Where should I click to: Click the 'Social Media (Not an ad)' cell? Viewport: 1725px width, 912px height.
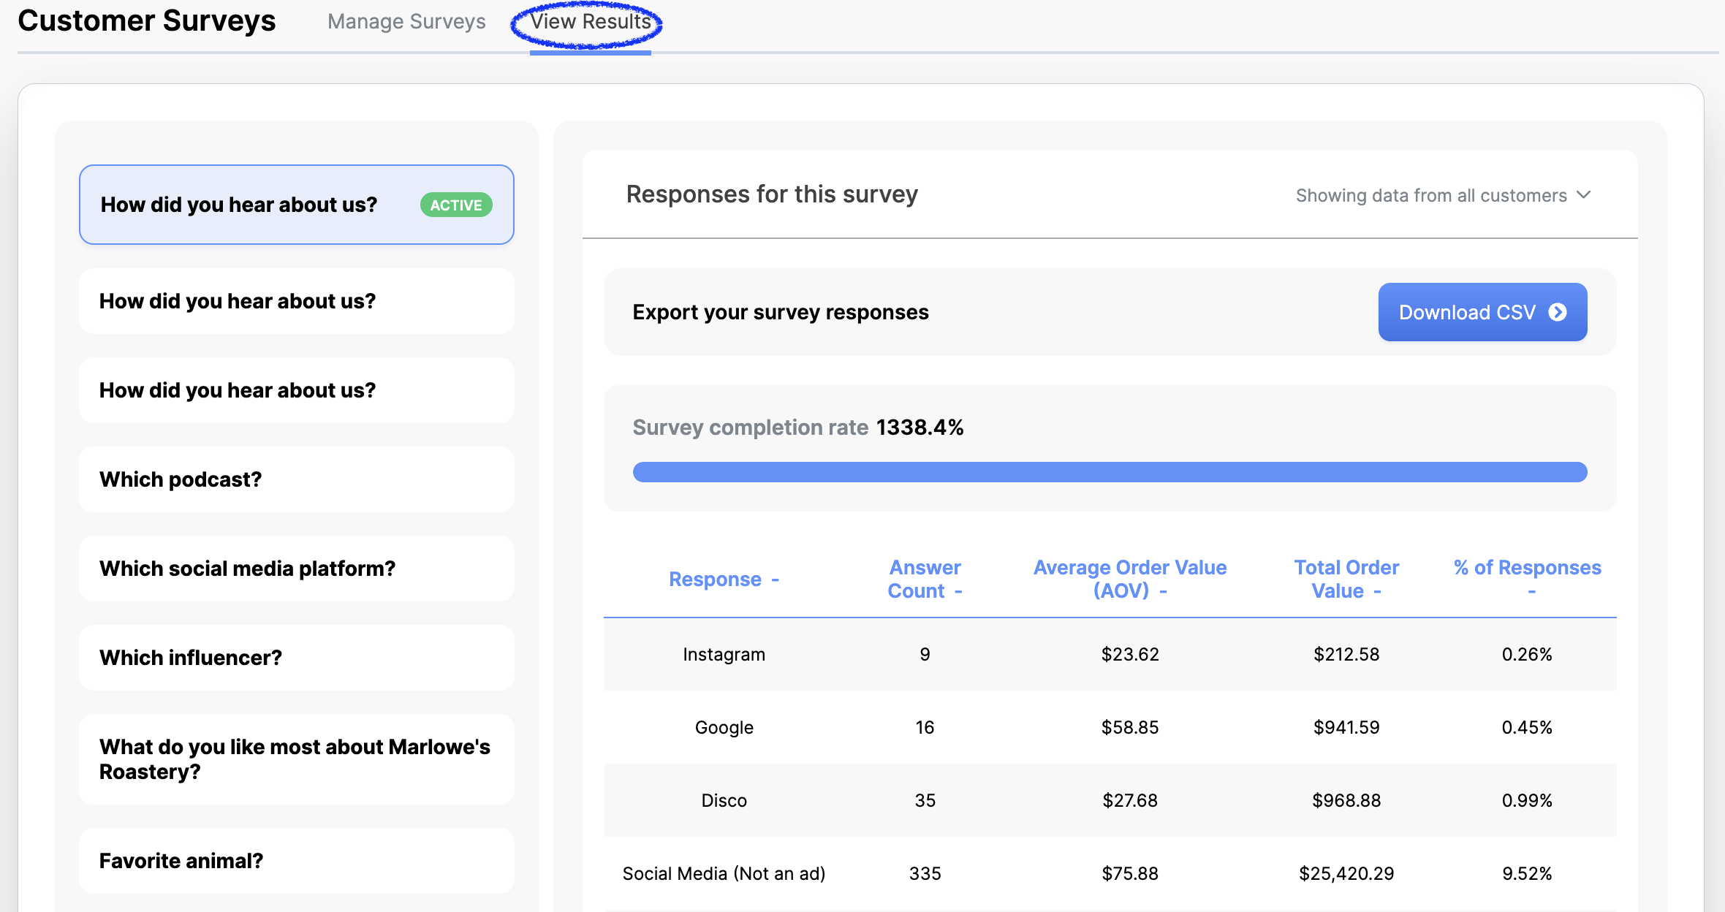tap(724, 873)
